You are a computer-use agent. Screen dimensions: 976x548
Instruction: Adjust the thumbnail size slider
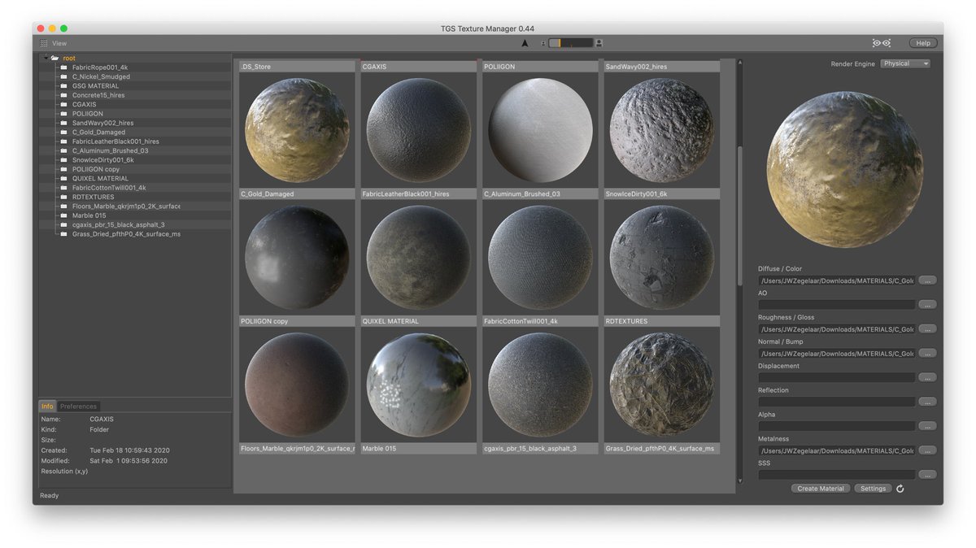pyautogui.click(x=570, y=43)
